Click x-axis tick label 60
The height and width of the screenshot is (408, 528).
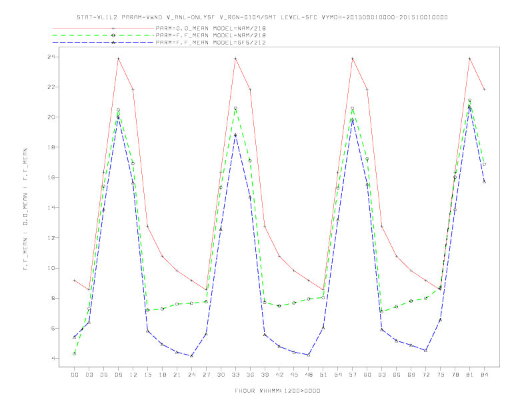(x=367, y=375)
